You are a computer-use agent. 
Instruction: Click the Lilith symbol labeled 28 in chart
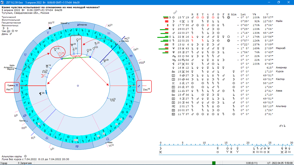point(40,94)
